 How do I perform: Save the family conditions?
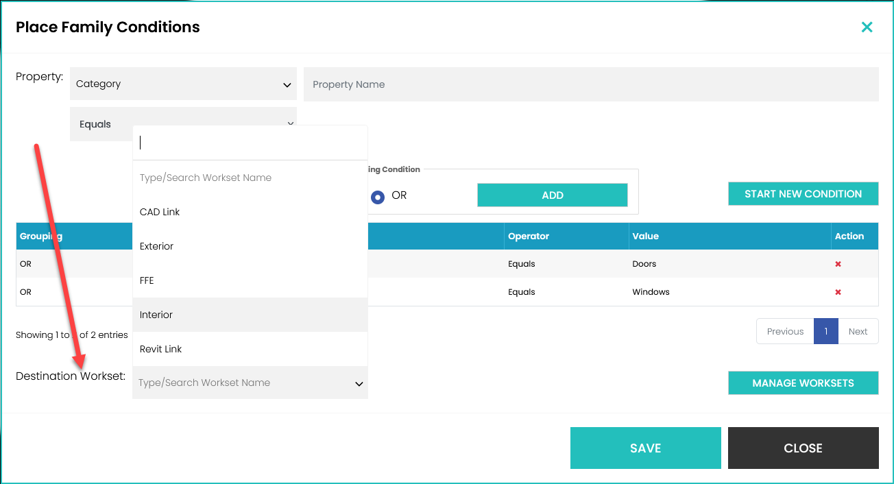coord(645,448)
